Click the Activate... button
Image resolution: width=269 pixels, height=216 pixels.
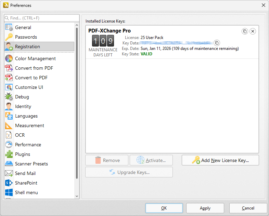click(151, 160)
